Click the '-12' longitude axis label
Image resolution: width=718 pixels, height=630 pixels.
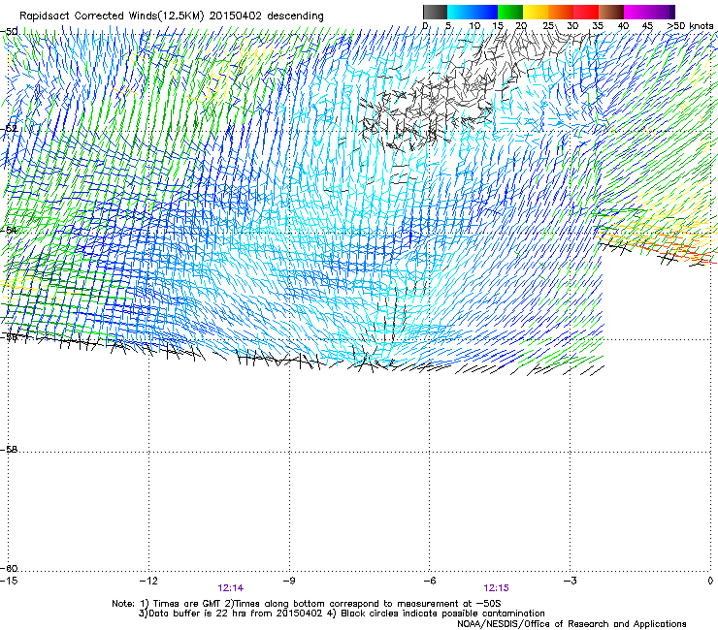pos(148,581)
